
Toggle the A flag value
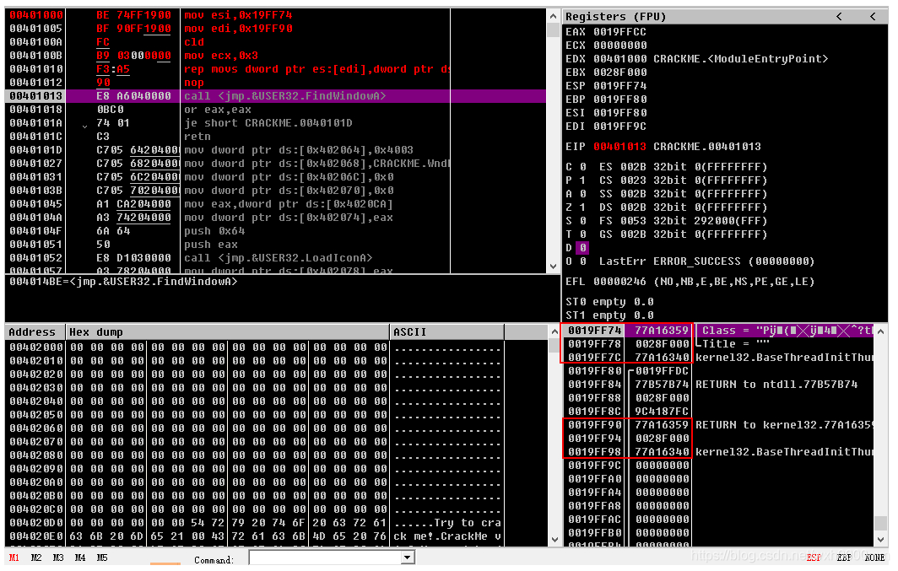(x=582, y=194)
